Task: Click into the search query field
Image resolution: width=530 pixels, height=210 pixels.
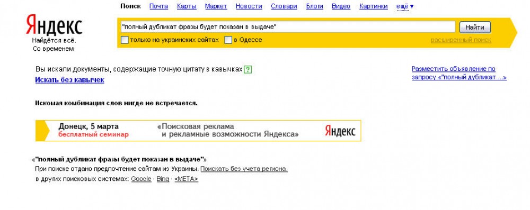Action: click(288, 26)
